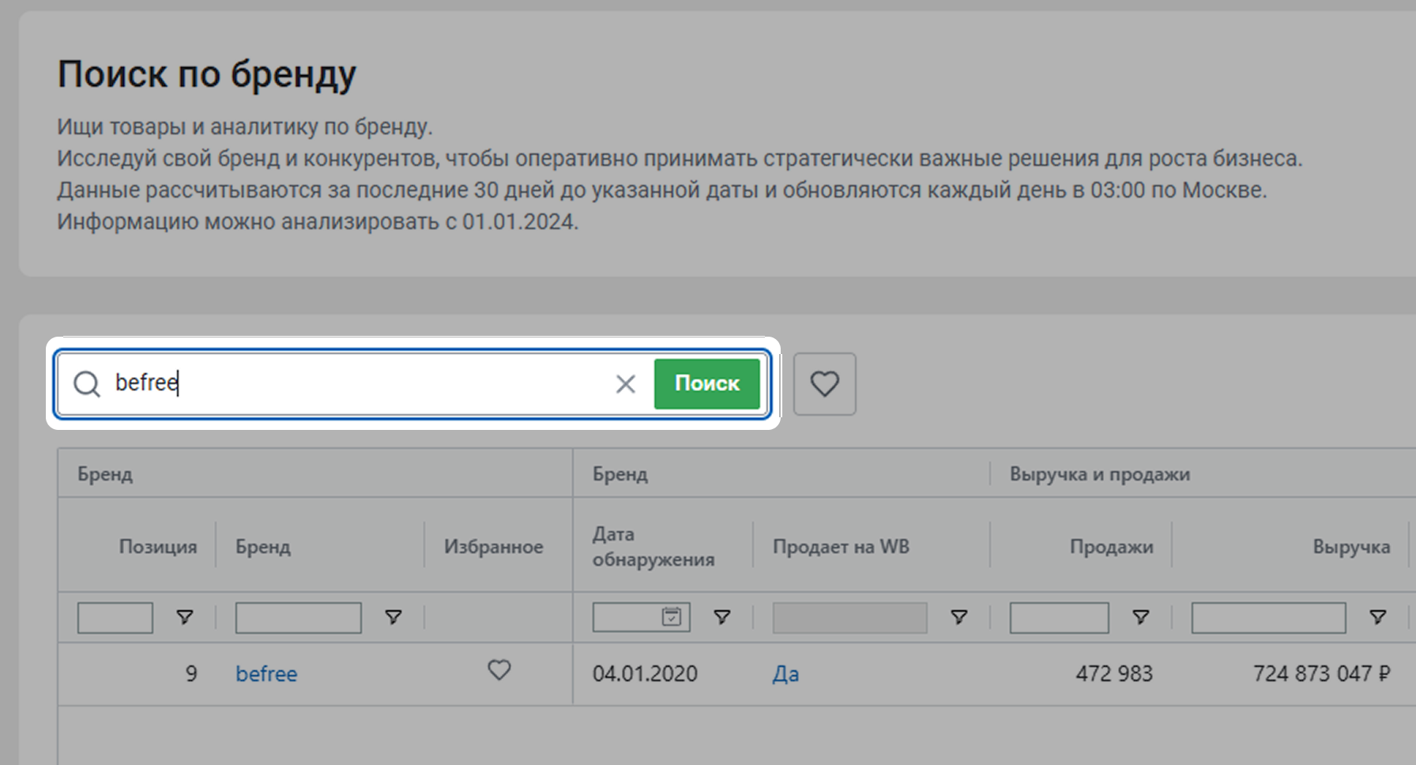Open filter icon for Позиция column

[185, 617]
